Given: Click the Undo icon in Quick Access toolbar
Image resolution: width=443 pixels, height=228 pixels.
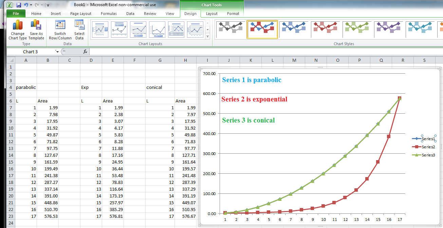Looking at the screenshot, I should pyautogui.click(x=26, y=5).
